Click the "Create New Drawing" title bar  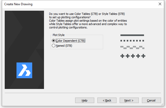[79, 4]
